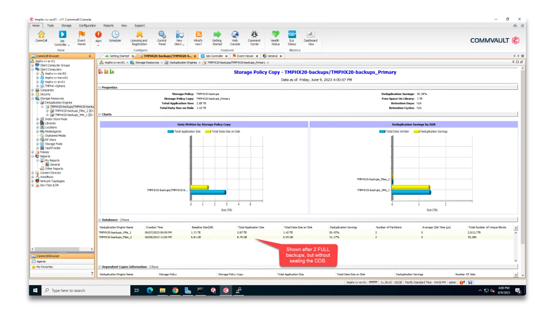Collapse the Deduplication Engines node
The width and height of the screenshot is (555, 312).
38,103
